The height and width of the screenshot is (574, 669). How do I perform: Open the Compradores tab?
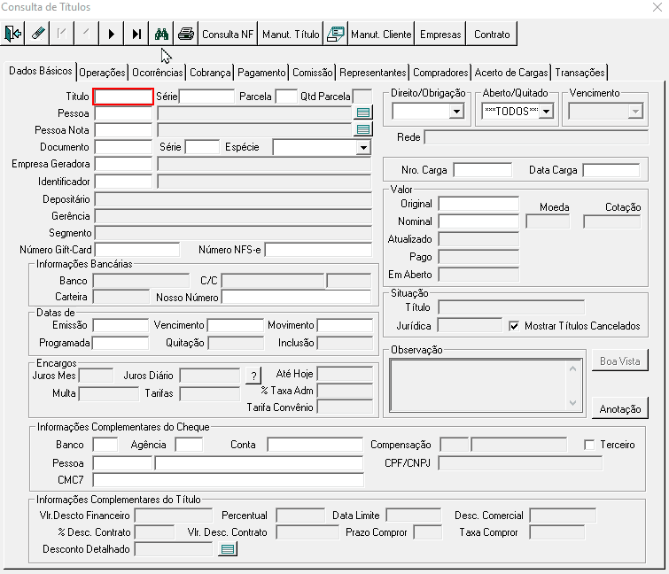coord(440,73)
